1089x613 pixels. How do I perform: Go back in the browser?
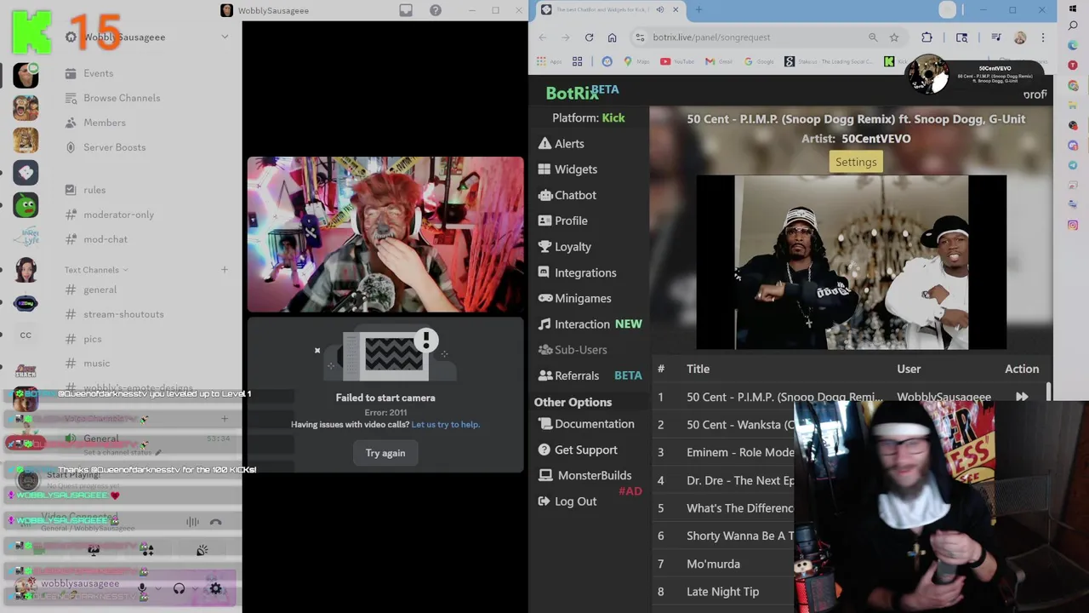543,37
